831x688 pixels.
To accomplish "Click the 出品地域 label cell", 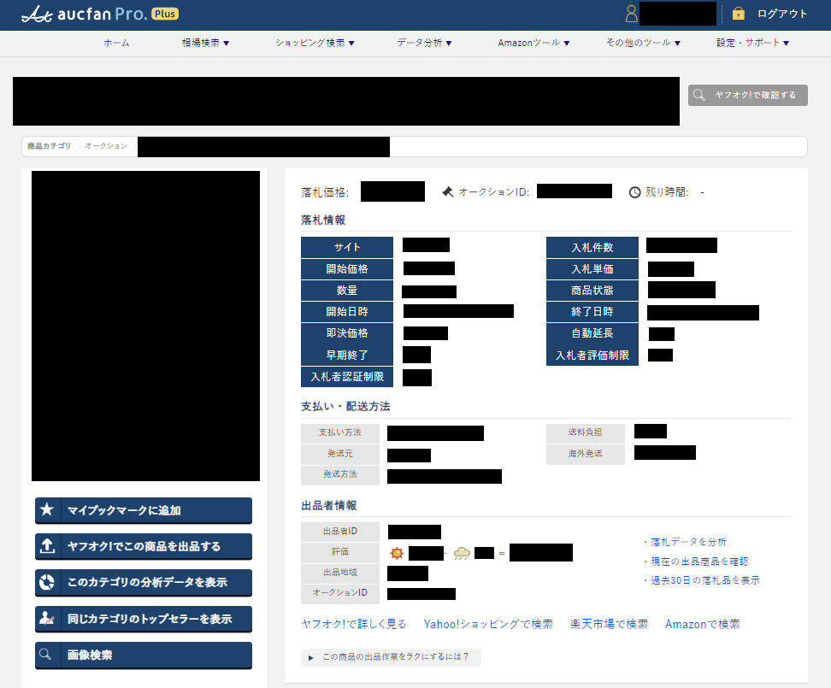I will click(340, 573).
